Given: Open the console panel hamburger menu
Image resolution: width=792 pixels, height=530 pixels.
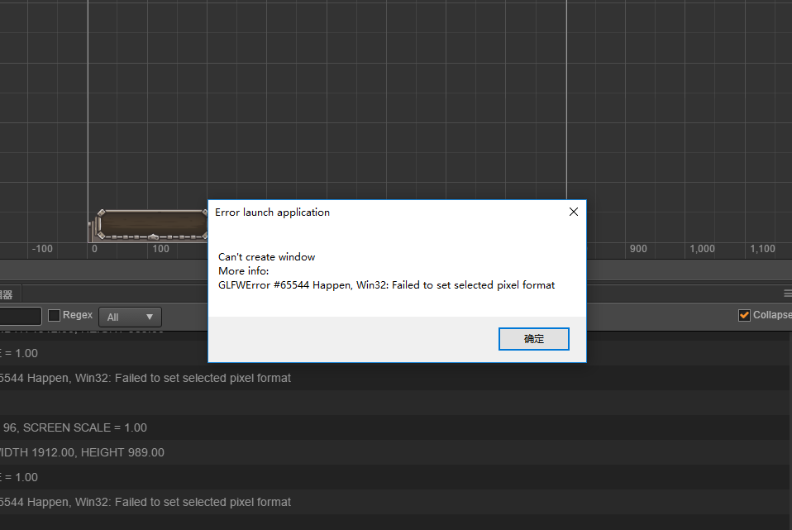Looking at the screenshot, I should pos(788,294).
